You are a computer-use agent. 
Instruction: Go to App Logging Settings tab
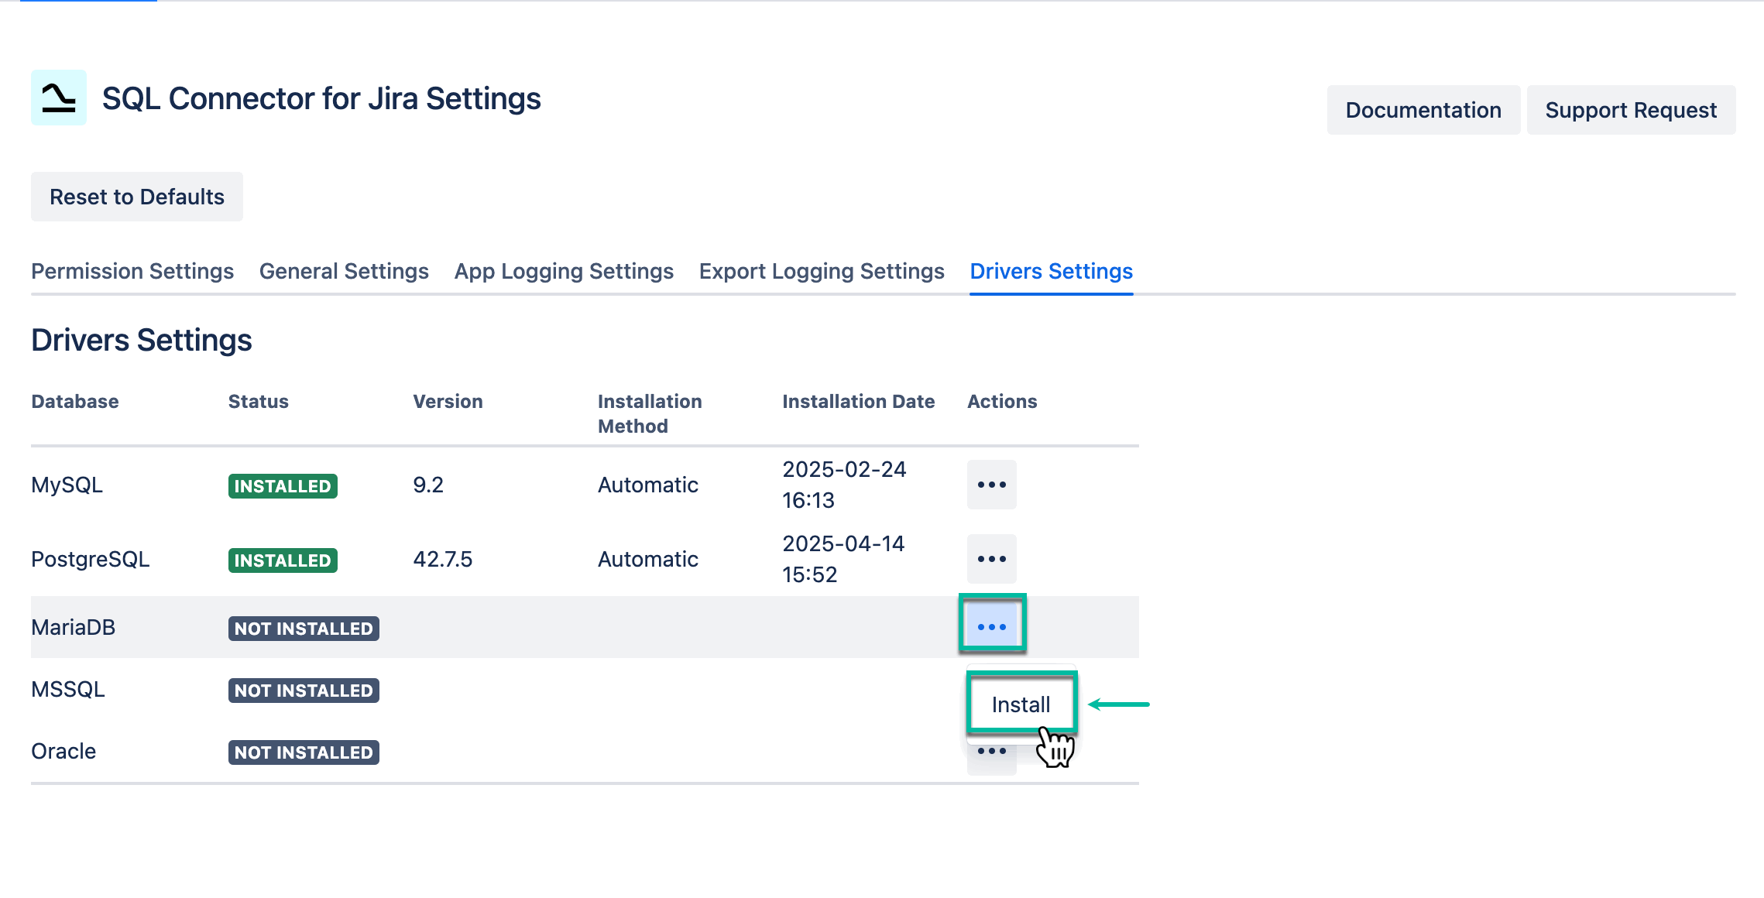tap(564, 271)
